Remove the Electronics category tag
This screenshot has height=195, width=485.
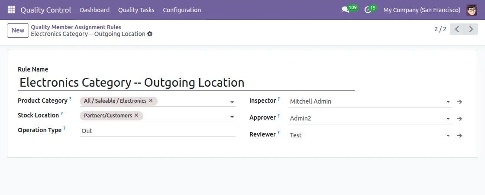point(151,101)
